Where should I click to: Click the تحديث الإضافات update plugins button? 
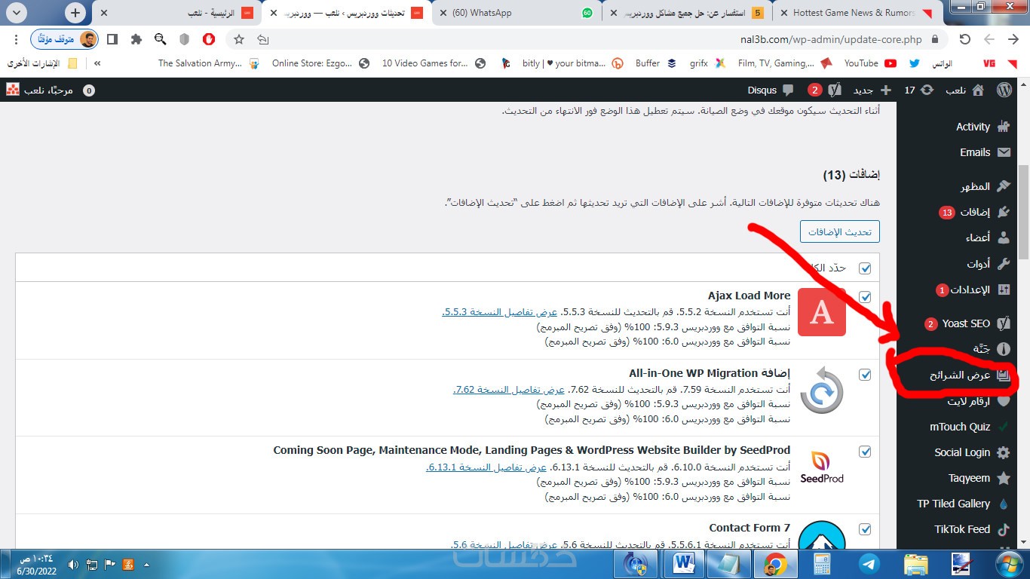tap(839, 231)
